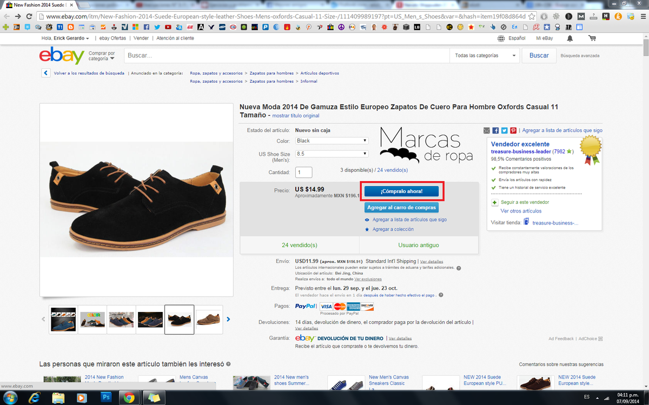Share this listing on Facebook
This screenshot has height=405, width=649.
coord(495,130)
